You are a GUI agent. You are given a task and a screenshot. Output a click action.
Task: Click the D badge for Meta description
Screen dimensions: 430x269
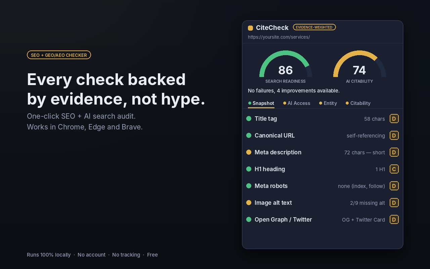tap(394, 152)
